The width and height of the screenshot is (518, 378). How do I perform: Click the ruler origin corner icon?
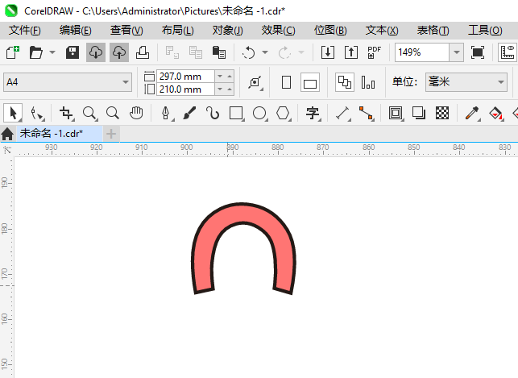(x=7, y=151)
